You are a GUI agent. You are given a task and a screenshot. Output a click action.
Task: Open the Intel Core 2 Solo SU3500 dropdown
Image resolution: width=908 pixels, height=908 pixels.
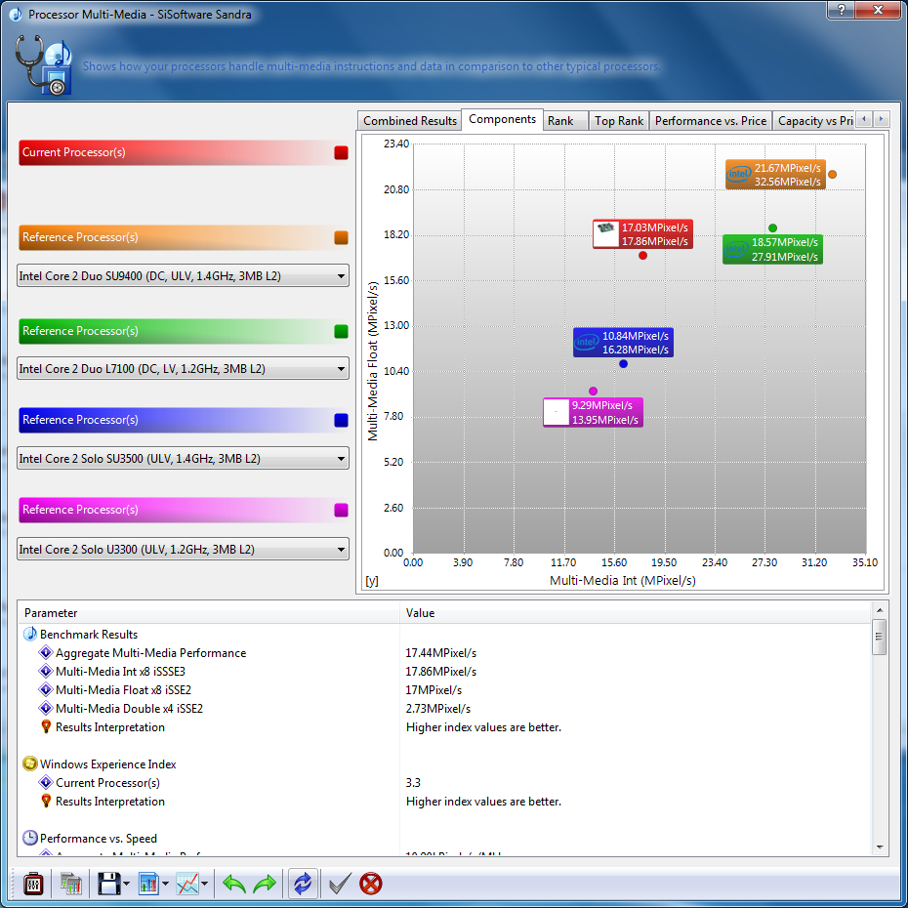(x=183, y=459)
